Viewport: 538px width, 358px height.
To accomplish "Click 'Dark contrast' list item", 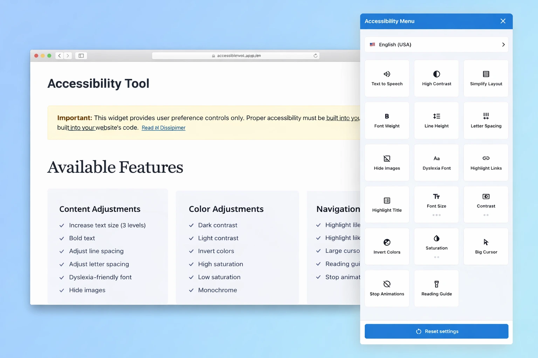I will pos(218,225).
